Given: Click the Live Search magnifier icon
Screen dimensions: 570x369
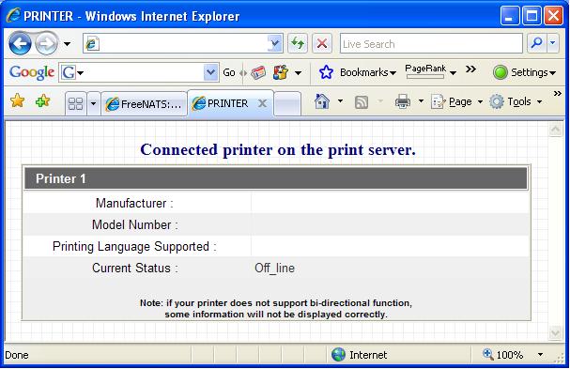Looking at the screenshot, I should [536, 43].
